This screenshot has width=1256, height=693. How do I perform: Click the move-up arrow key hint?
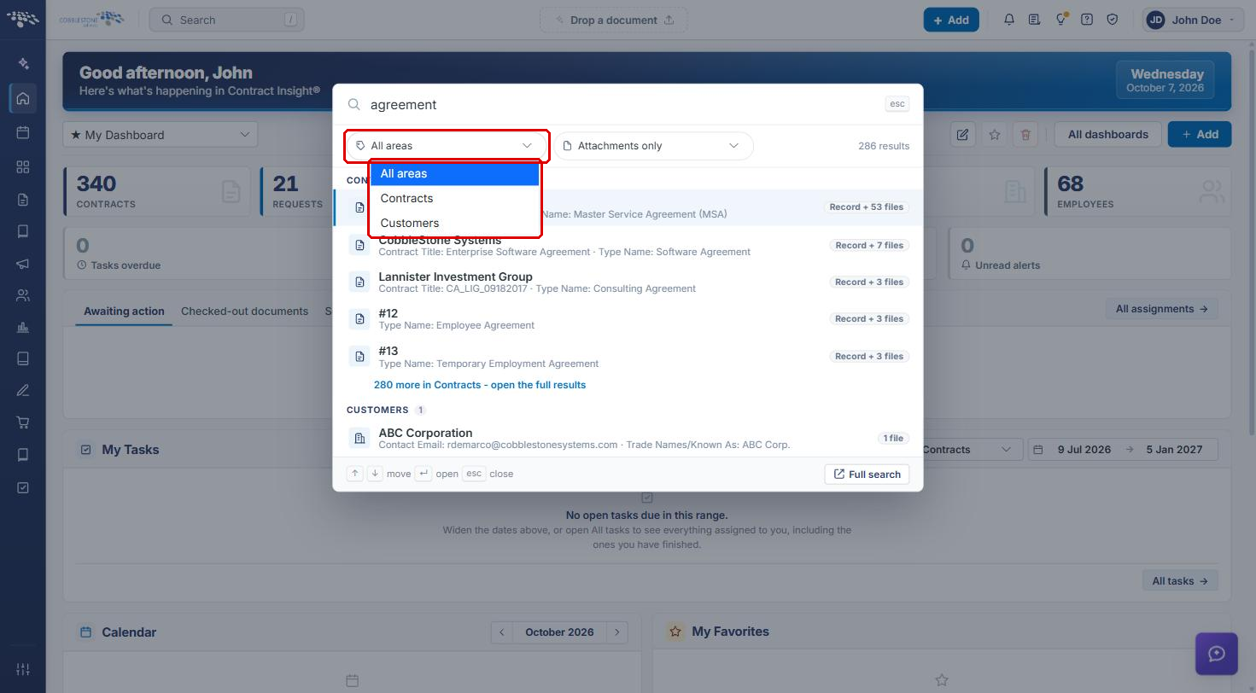[355, 474]
